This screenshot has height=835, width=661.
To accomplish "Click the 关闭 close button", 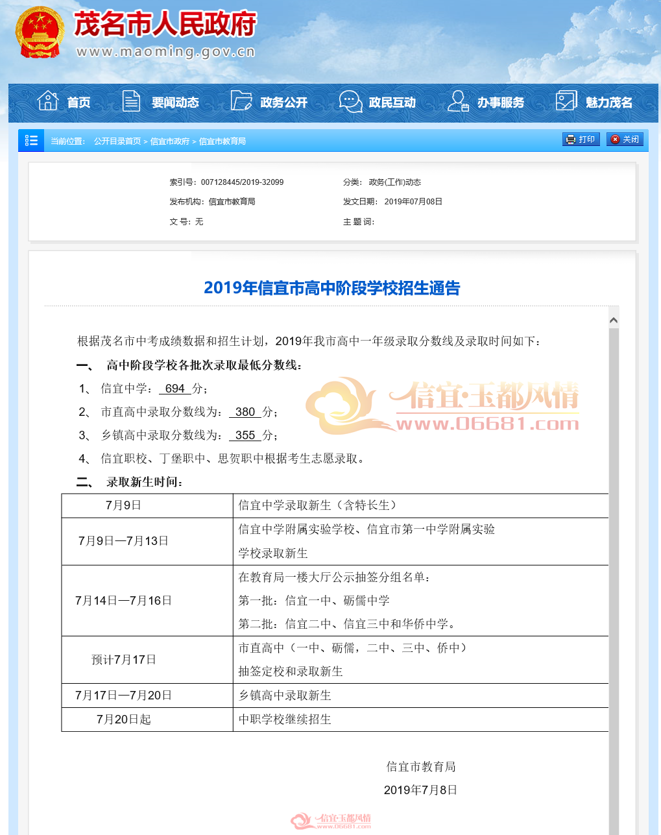I will (625, 139).
